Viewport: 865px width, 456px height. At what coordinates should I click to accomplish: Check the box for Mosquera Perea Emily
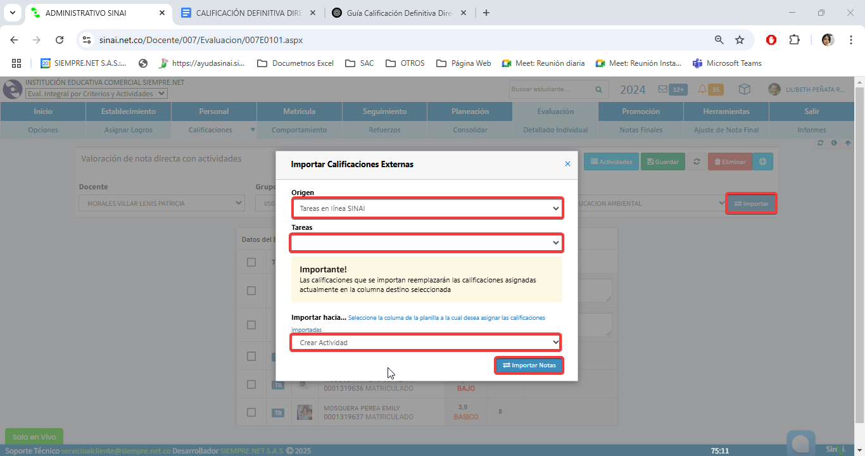pos(251,412)
